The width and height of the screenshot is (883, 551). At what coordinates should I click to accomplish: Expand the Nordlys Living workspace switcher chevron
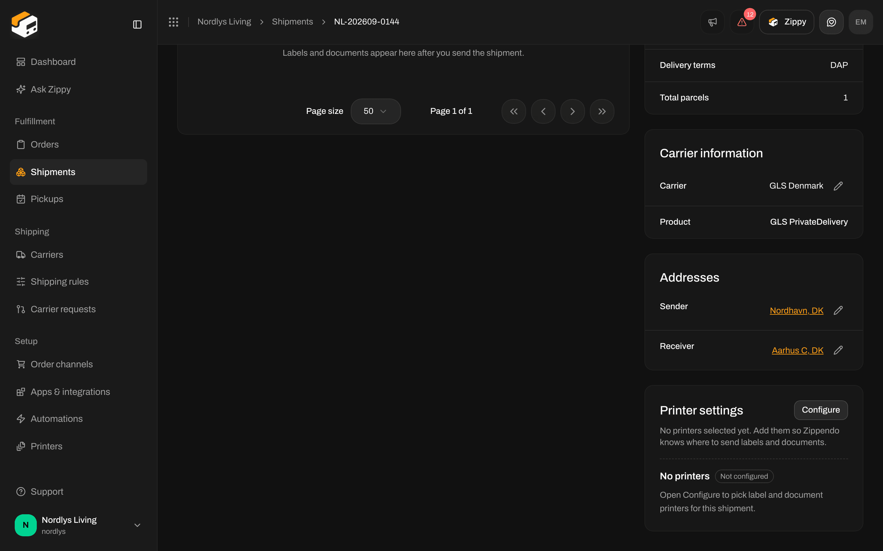tap(137, 525)
